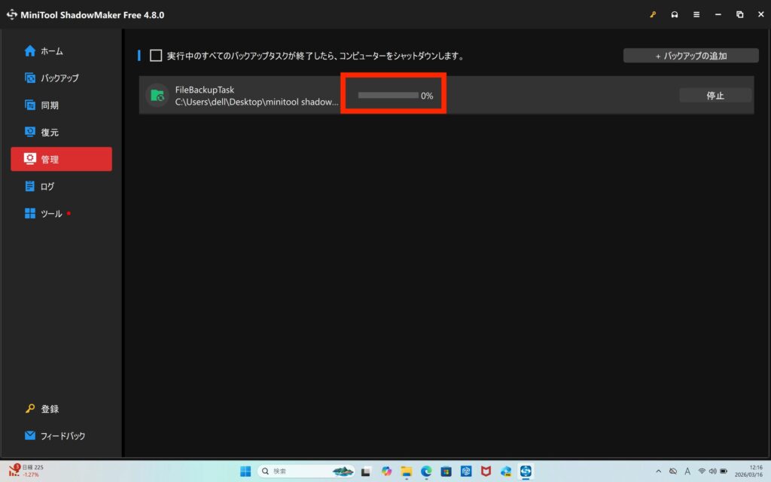Enable shutdown after all backup tasks finish
The image size is (771, 482).
(156, 55)
